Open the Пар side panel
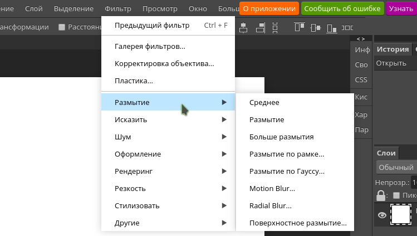417x236 pixels. [x=361, y=130]
